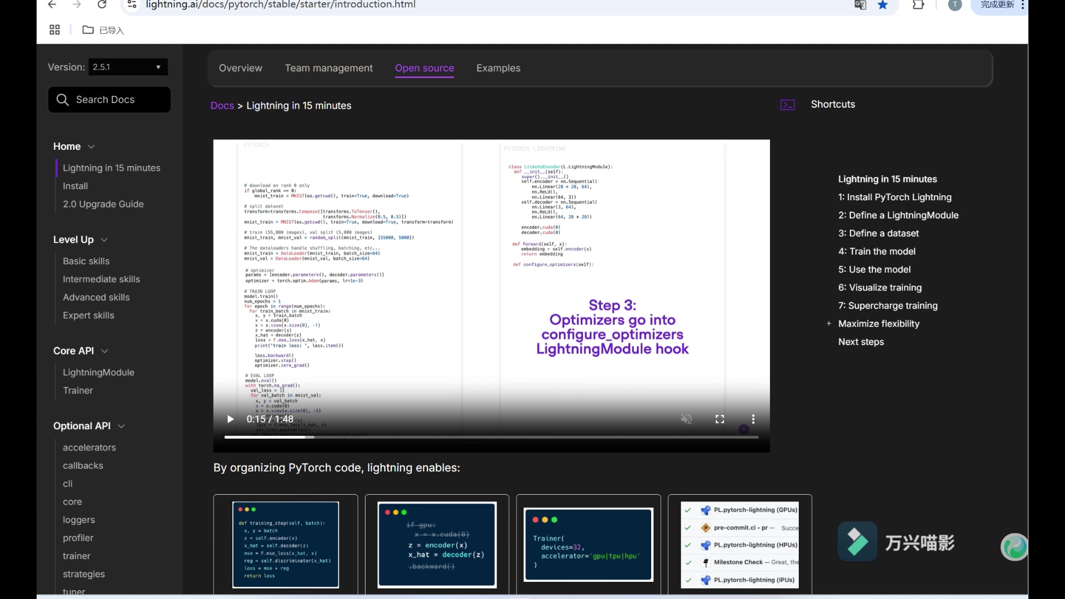
Task: Click the search magnifier icon
Action: (63, 100)
